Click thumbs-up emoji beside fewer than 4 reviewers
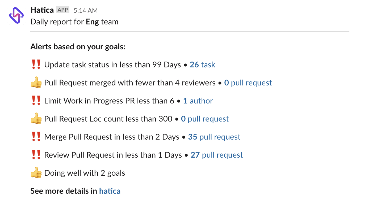The height and width of the screenshot is (199, 368). click(x=36, y=83)
